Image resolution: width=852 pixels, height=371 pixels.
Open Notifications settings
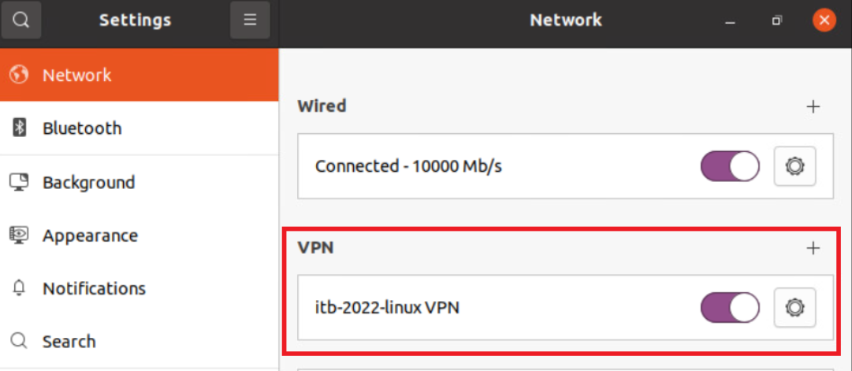tap(94, 288)
